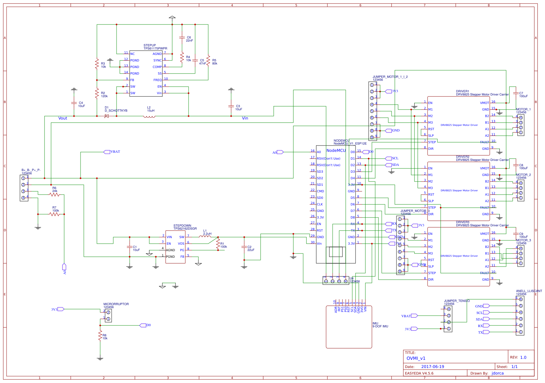The width and height of the screenshot is (545, 383).
Task: Select the C3 10uF capacitor symbol
Action: (x=231, y=106)
